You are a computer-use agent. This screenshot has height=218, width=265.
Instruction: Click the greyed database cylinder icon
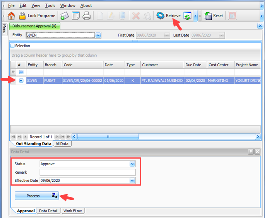click(x=122, y=16)
